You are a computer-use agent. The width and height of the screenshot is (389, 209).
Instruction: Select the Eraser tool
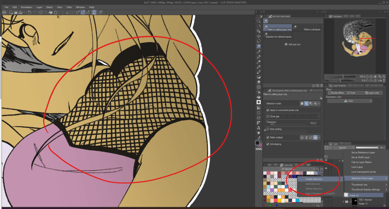[x=259, y=82]
